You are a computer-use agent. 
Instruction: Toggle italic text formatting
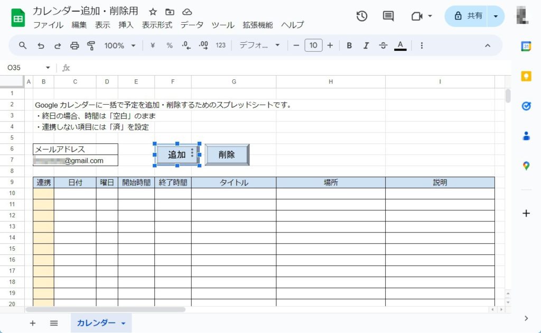click(366, 45)
